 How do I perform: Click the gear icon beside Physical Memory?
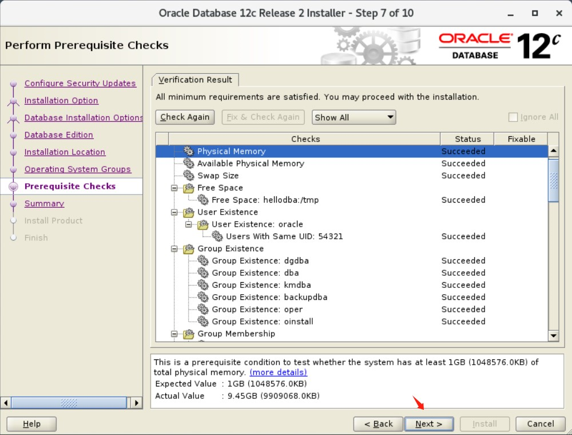click(189, 151)
